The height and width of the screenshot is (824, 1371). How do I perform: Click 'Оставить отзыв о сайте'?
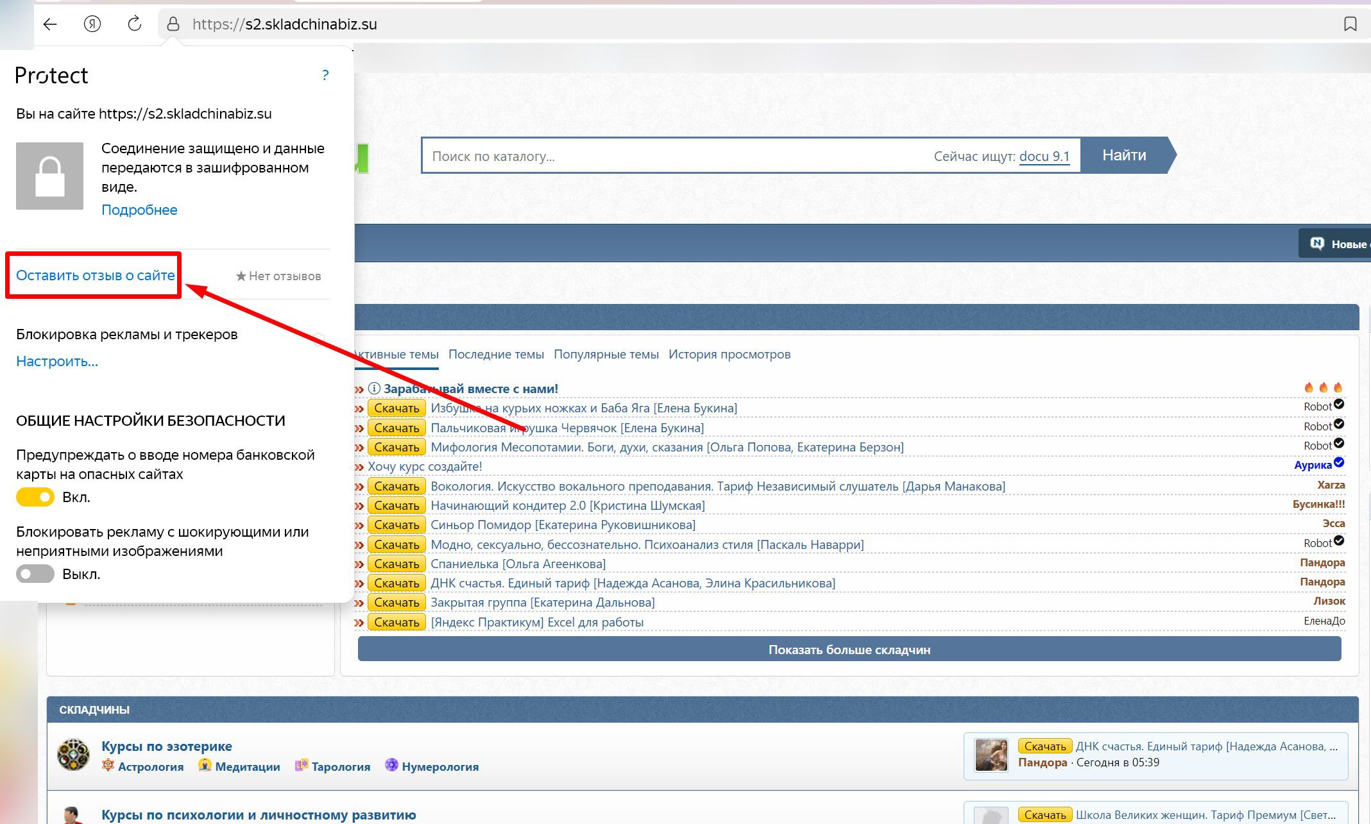[x=94, y=275]
